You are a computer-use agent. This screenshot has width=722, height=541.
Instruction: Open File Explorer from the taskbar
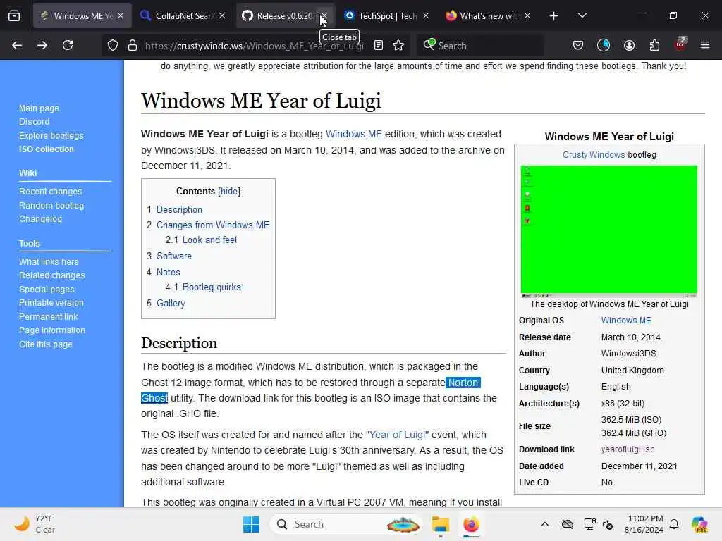[x=440, y=524]
